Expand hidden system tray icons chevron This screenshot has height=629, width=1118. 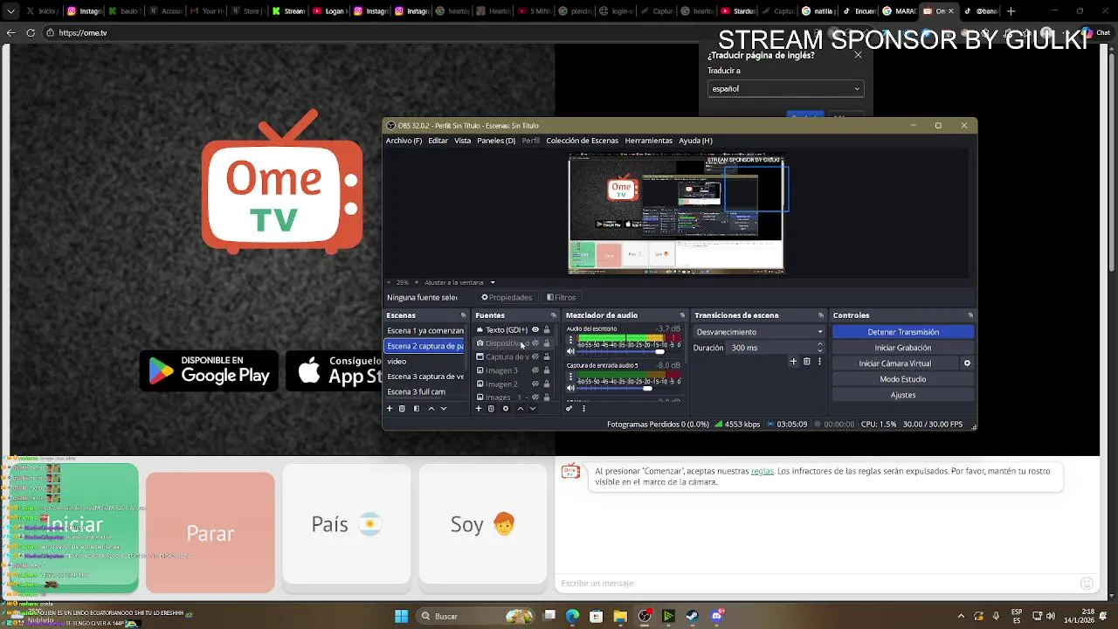click(x=961, y=616)
